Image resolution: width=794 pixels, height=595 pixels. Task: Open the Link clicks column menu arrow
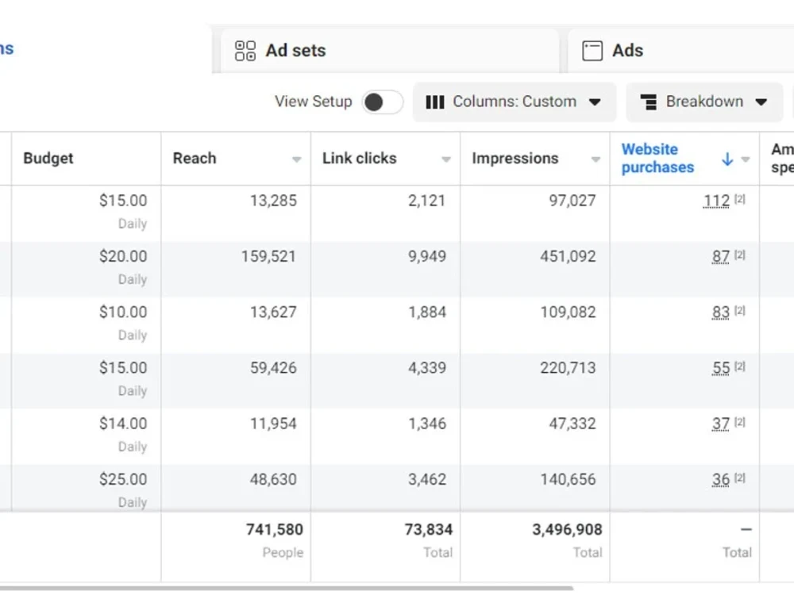click(x=445, y=159)
